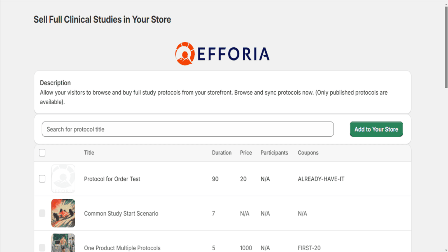Focus the Search for protocol title field
The width and height of the screenshot is (448, 252).
(188, 129)
